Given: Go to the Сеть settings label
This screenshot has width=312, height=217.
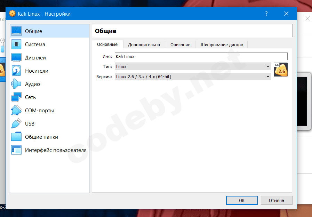Looking at the screenshot, I should [30, 97].
